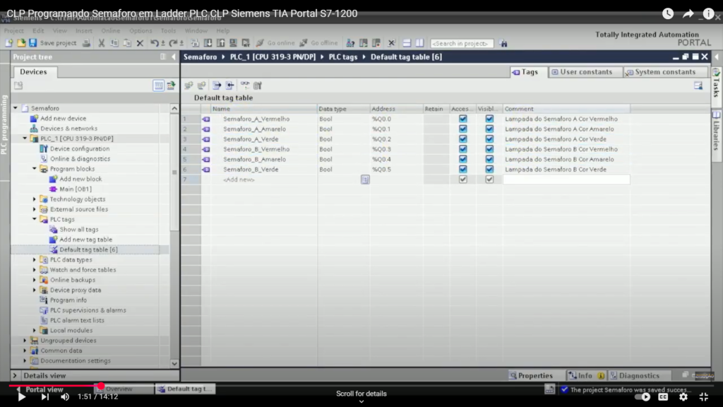The image size is (723, 407).
Task: Click the Split editor vertically icon
Action: point(419,43)
